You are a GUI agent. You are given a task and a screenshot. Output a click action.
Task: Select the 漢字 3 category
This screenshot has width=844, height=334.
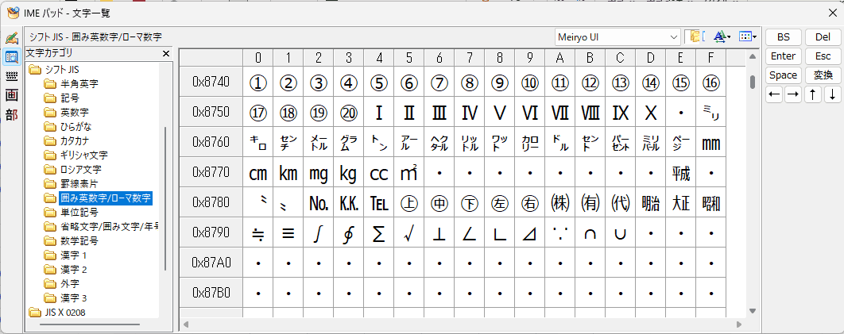coord(66,298)
